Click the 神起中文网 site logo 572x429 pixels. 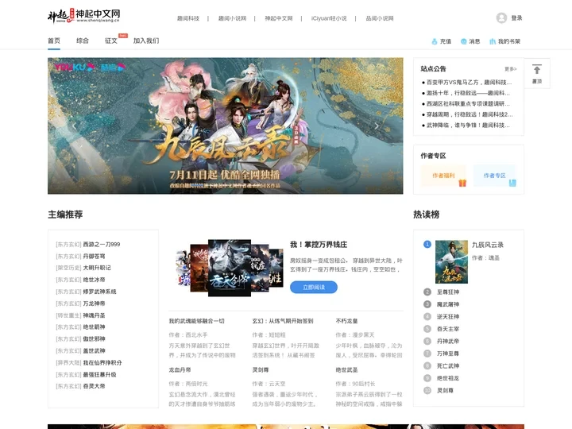(x=84, y=16)
